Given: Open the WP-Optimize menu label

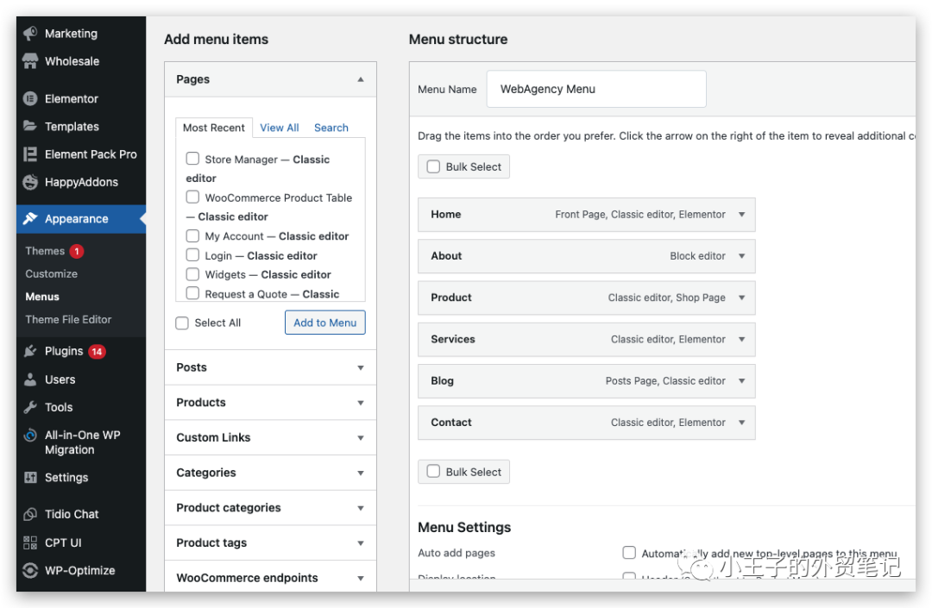Looking at the screenshot, I should pos(79,571).
